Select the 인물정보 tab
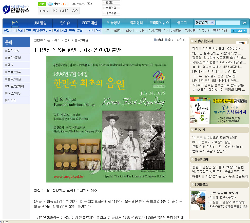 [113, 23]
